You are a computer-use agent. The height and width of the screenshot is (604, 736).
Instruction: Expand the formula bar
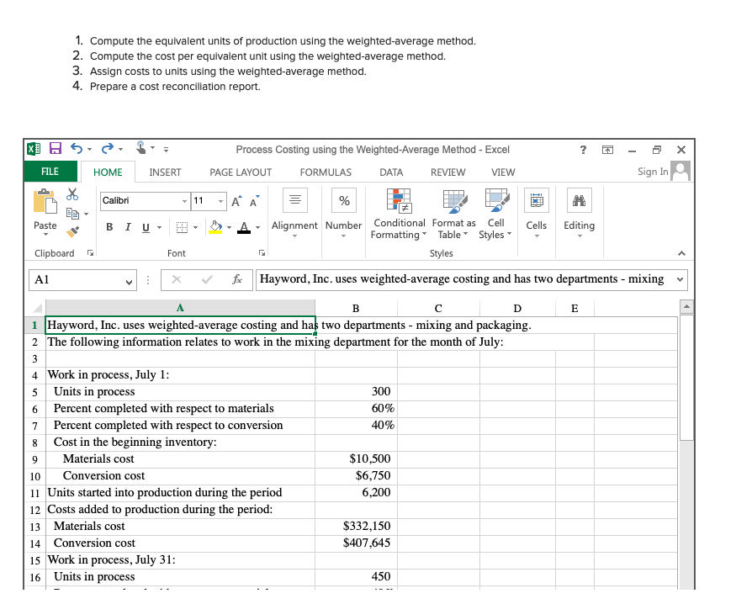[680, 280]
